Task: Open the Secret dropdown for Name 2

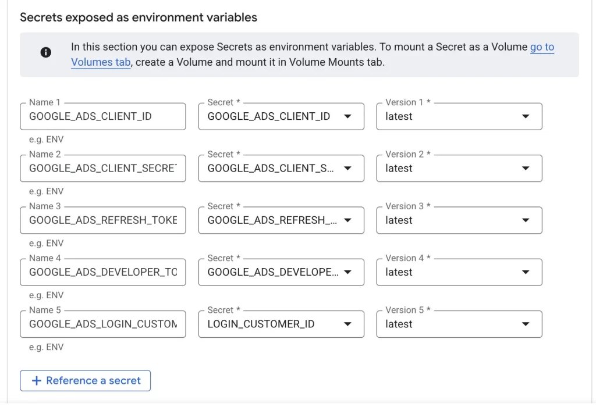Action: [x=281, y=169]
